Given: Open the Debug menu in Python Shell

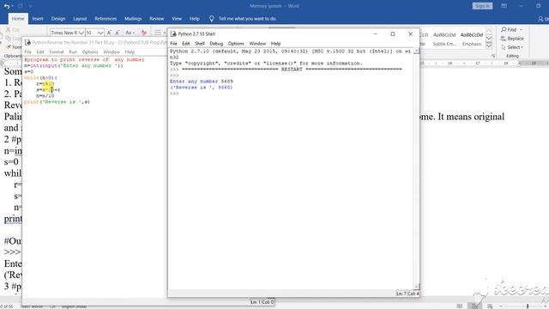Looking at the screenshot, I should pyautogui.click(x=216, y=44).
